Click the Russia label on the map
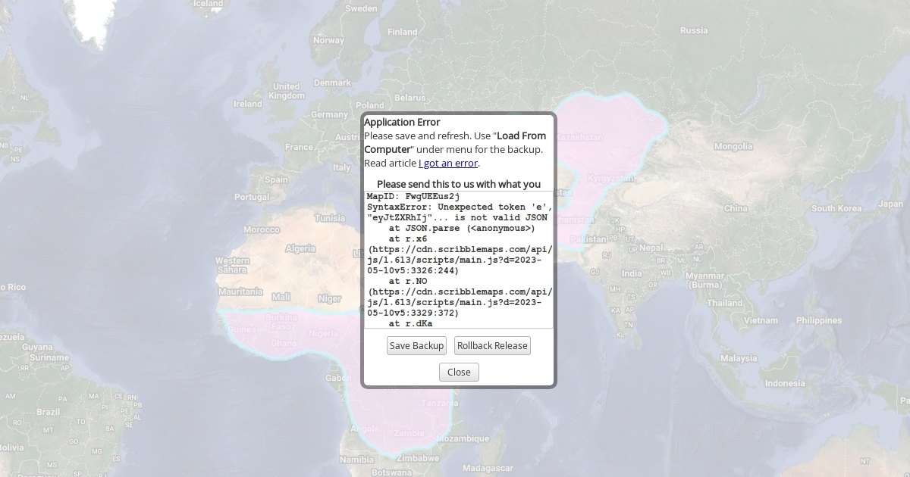Image resolution: width=910 pixels, height=477 pixels. click(694, 31)
